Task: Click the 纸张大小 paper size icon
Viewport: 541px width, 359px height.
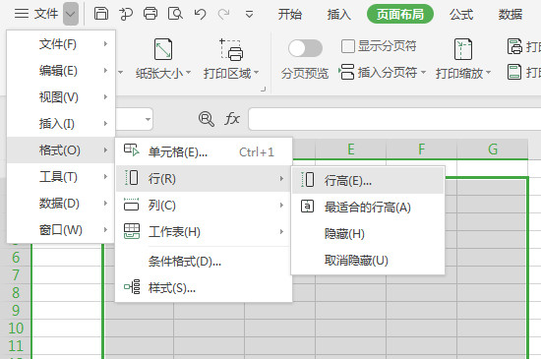Action: [x=163, y=49]
